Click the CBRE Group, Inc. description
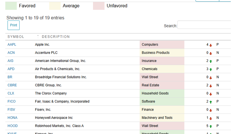 coord(48,85)
